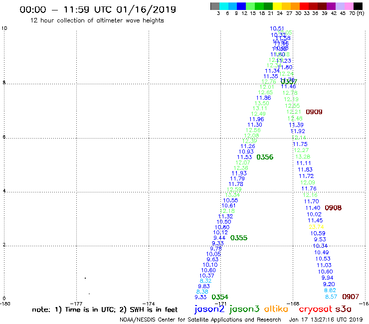Select the 11.40 value beside 0908
Screen dimensions: 369x324
coord(313,208)
